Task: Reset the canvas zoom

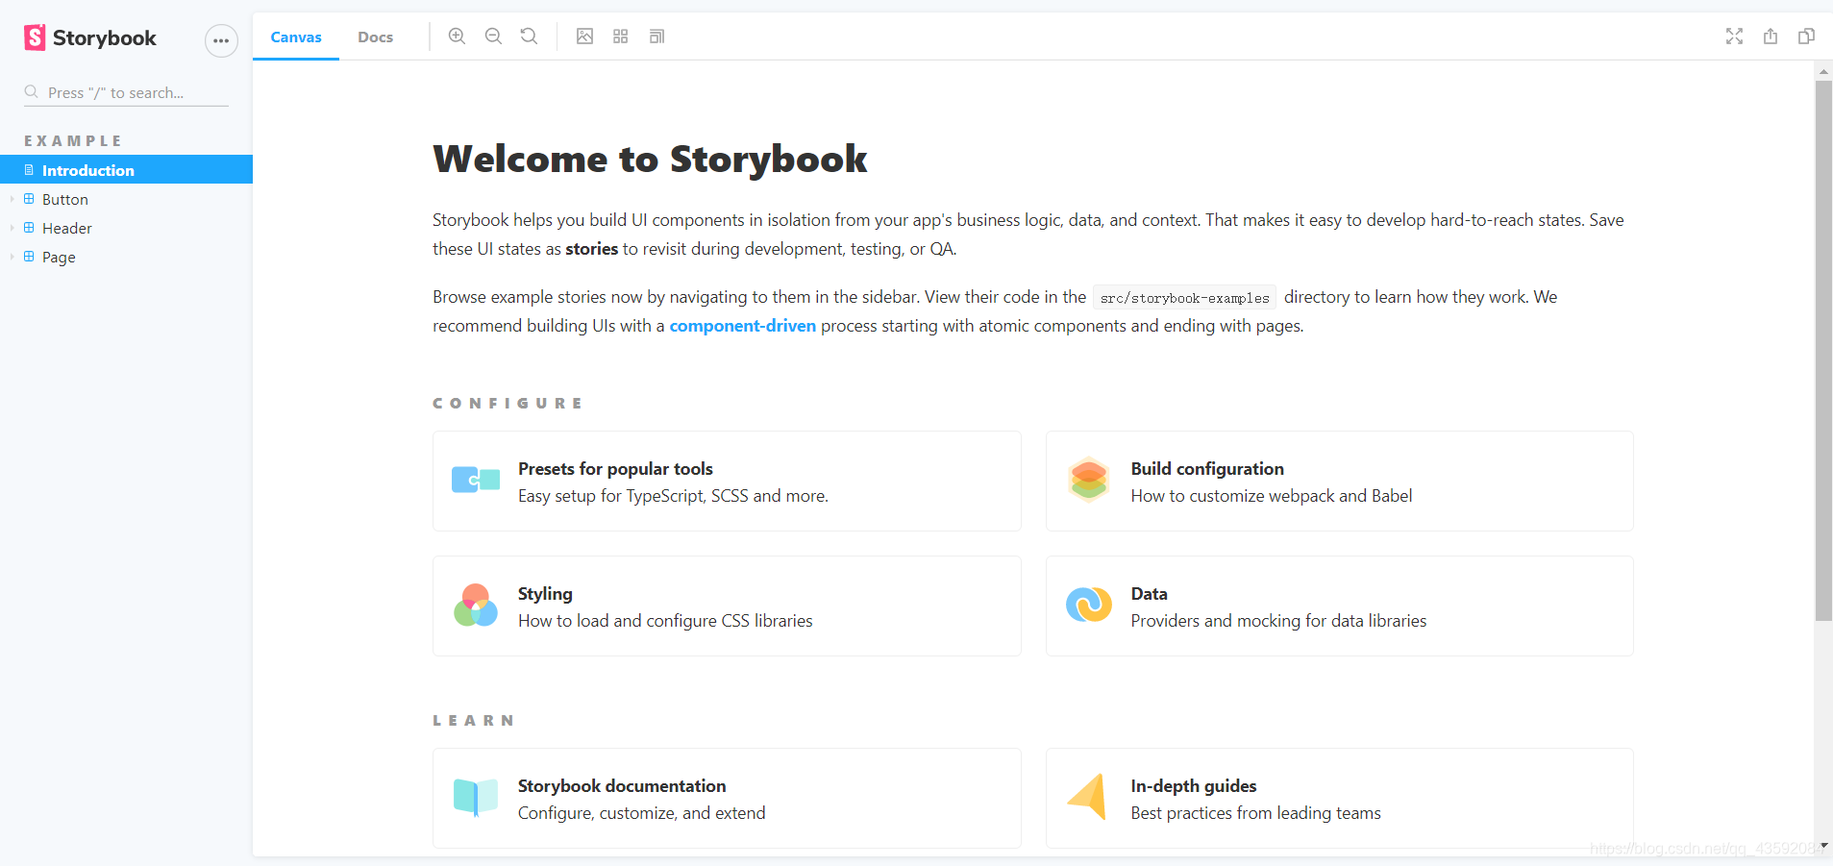Action: coord(529,37)
